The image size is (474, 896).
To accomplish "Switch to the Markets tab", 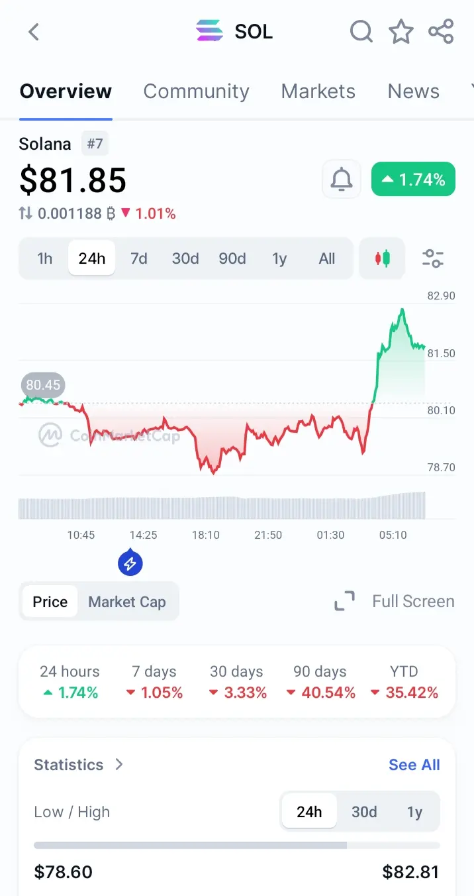I will click(318, 91).
